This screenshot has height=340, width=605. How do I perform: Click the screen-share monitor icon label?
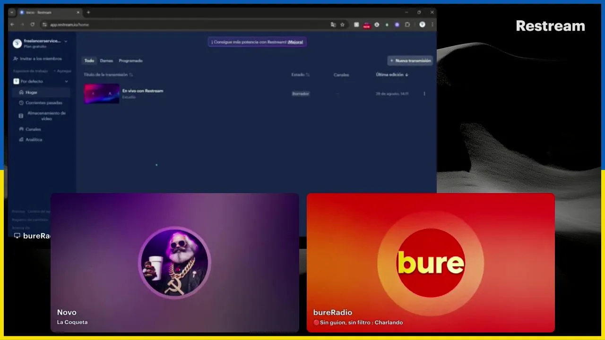point(17,236)
